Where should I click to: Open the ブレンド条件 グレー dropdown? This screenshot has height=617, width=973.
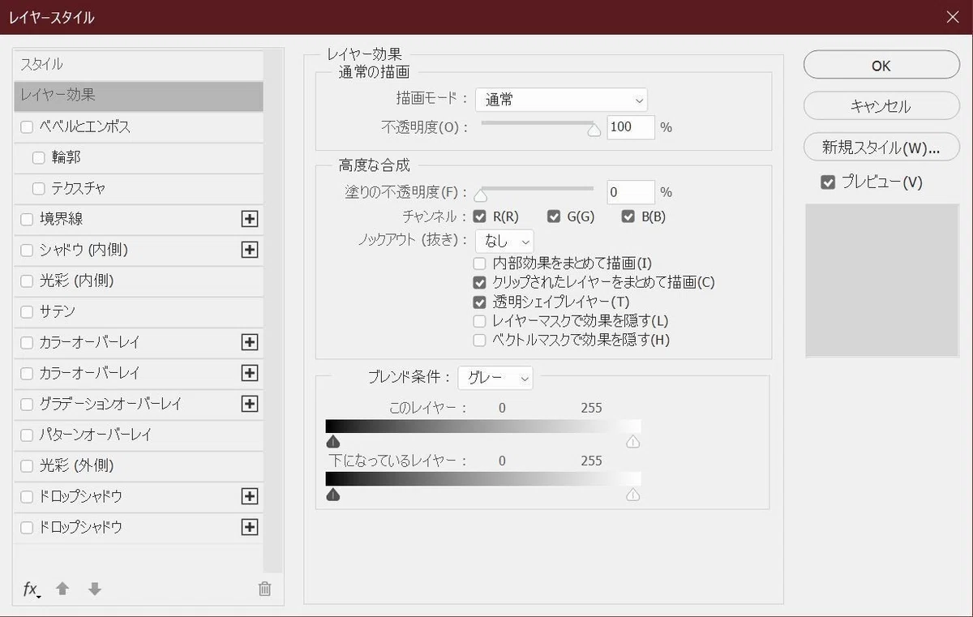(x=495, y=378)
